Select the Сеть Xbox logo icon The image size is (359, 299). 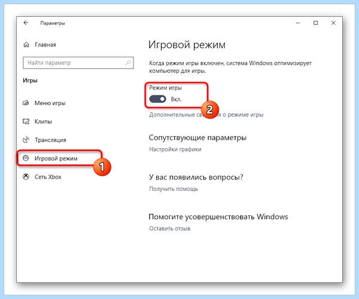(x=26, y=177)
